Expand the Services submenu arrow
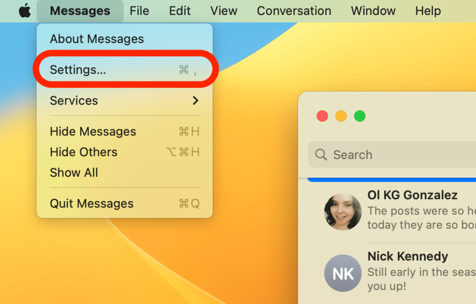 coord(195,101)
